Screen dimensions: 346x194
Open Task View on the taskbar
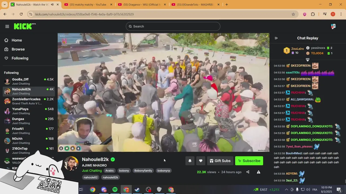tap(81, 190)
